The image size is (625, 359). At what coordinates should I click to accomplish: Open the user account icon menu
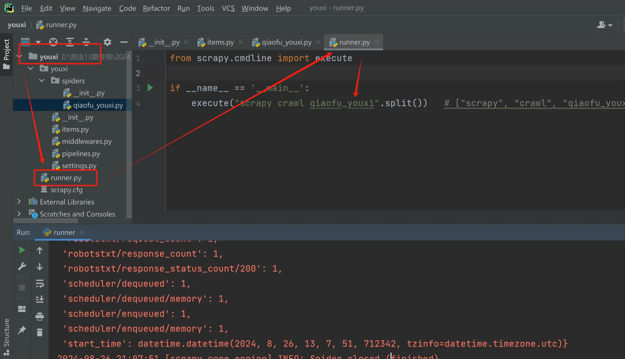pos(604,25)
